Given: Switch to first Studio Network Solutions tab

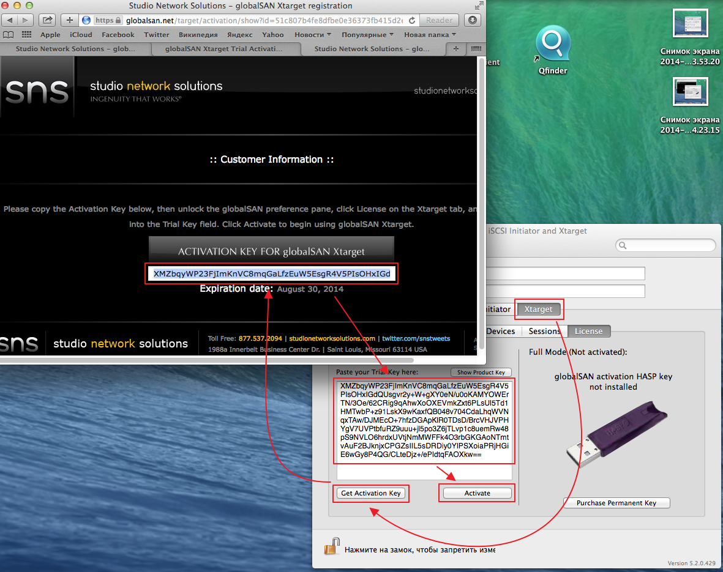Looking at the screenshot, I should (75, 49).
